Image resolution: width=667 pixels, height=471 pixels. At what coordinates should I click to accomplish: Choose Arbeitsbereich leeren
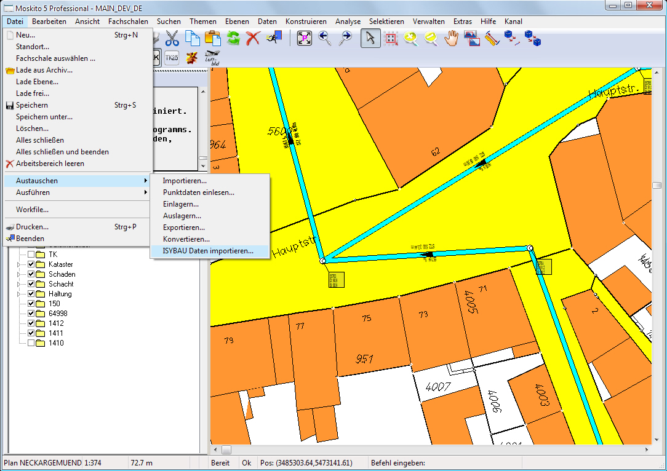[77, 164]
